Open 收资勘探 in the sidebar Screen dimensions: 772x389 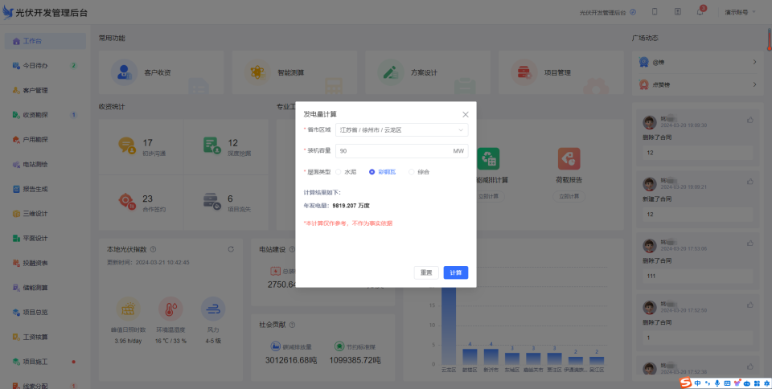point(45,115)
